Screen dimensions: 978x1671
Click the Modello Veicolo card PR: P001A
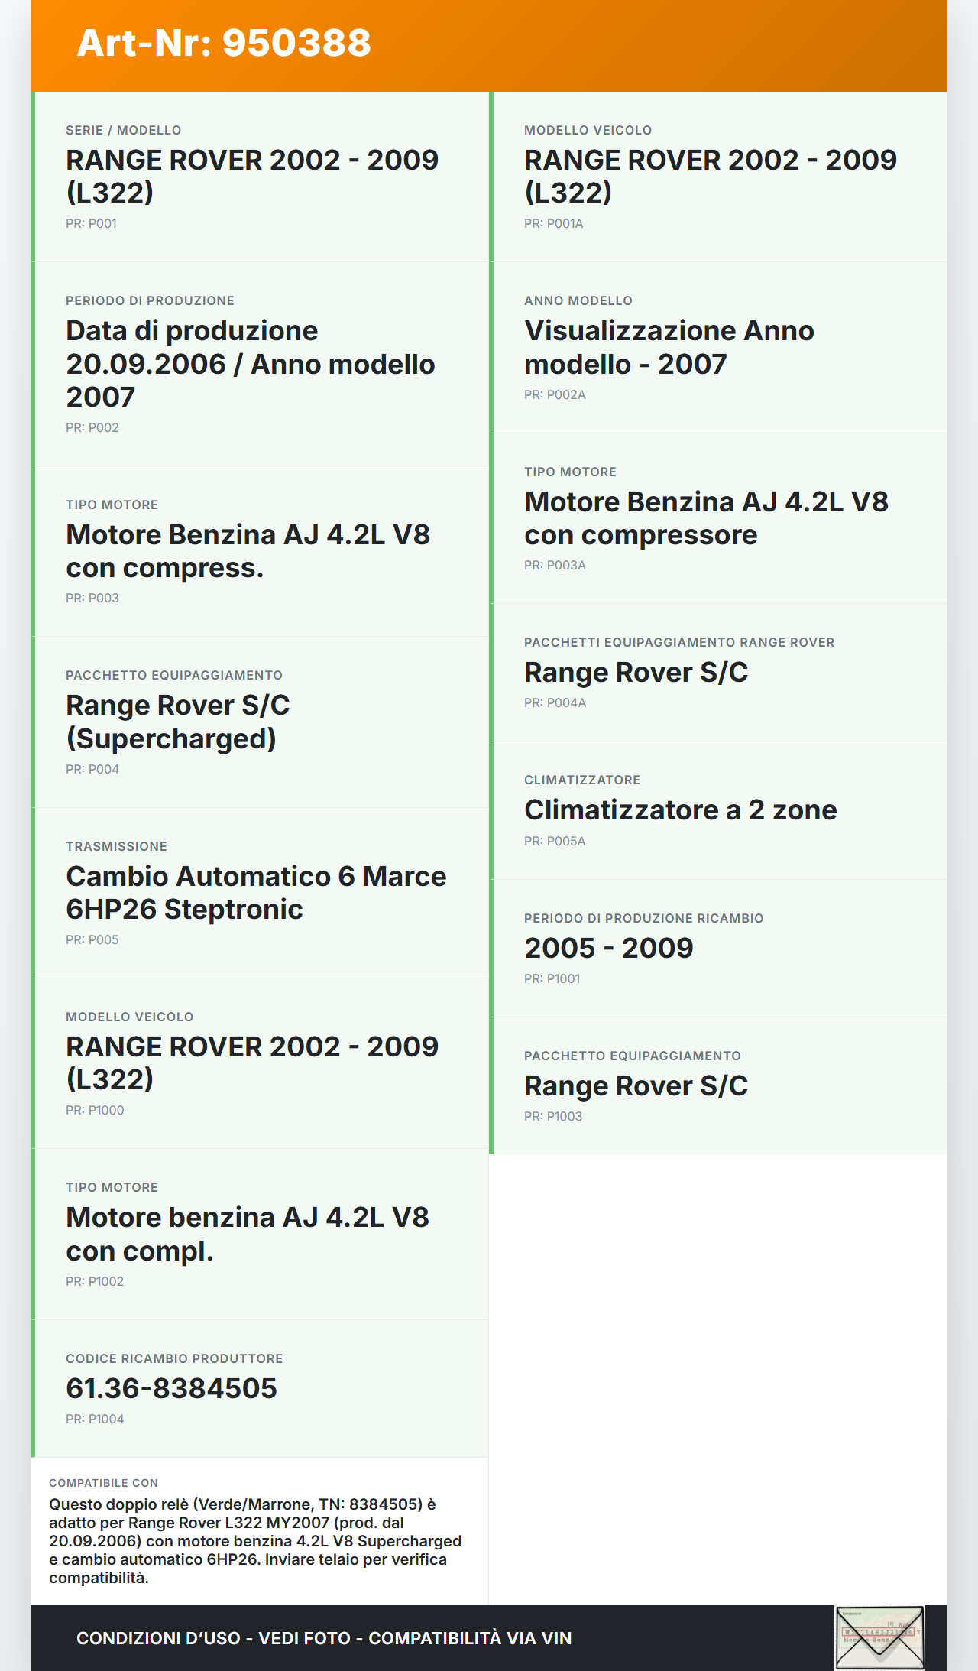point(718,177)
